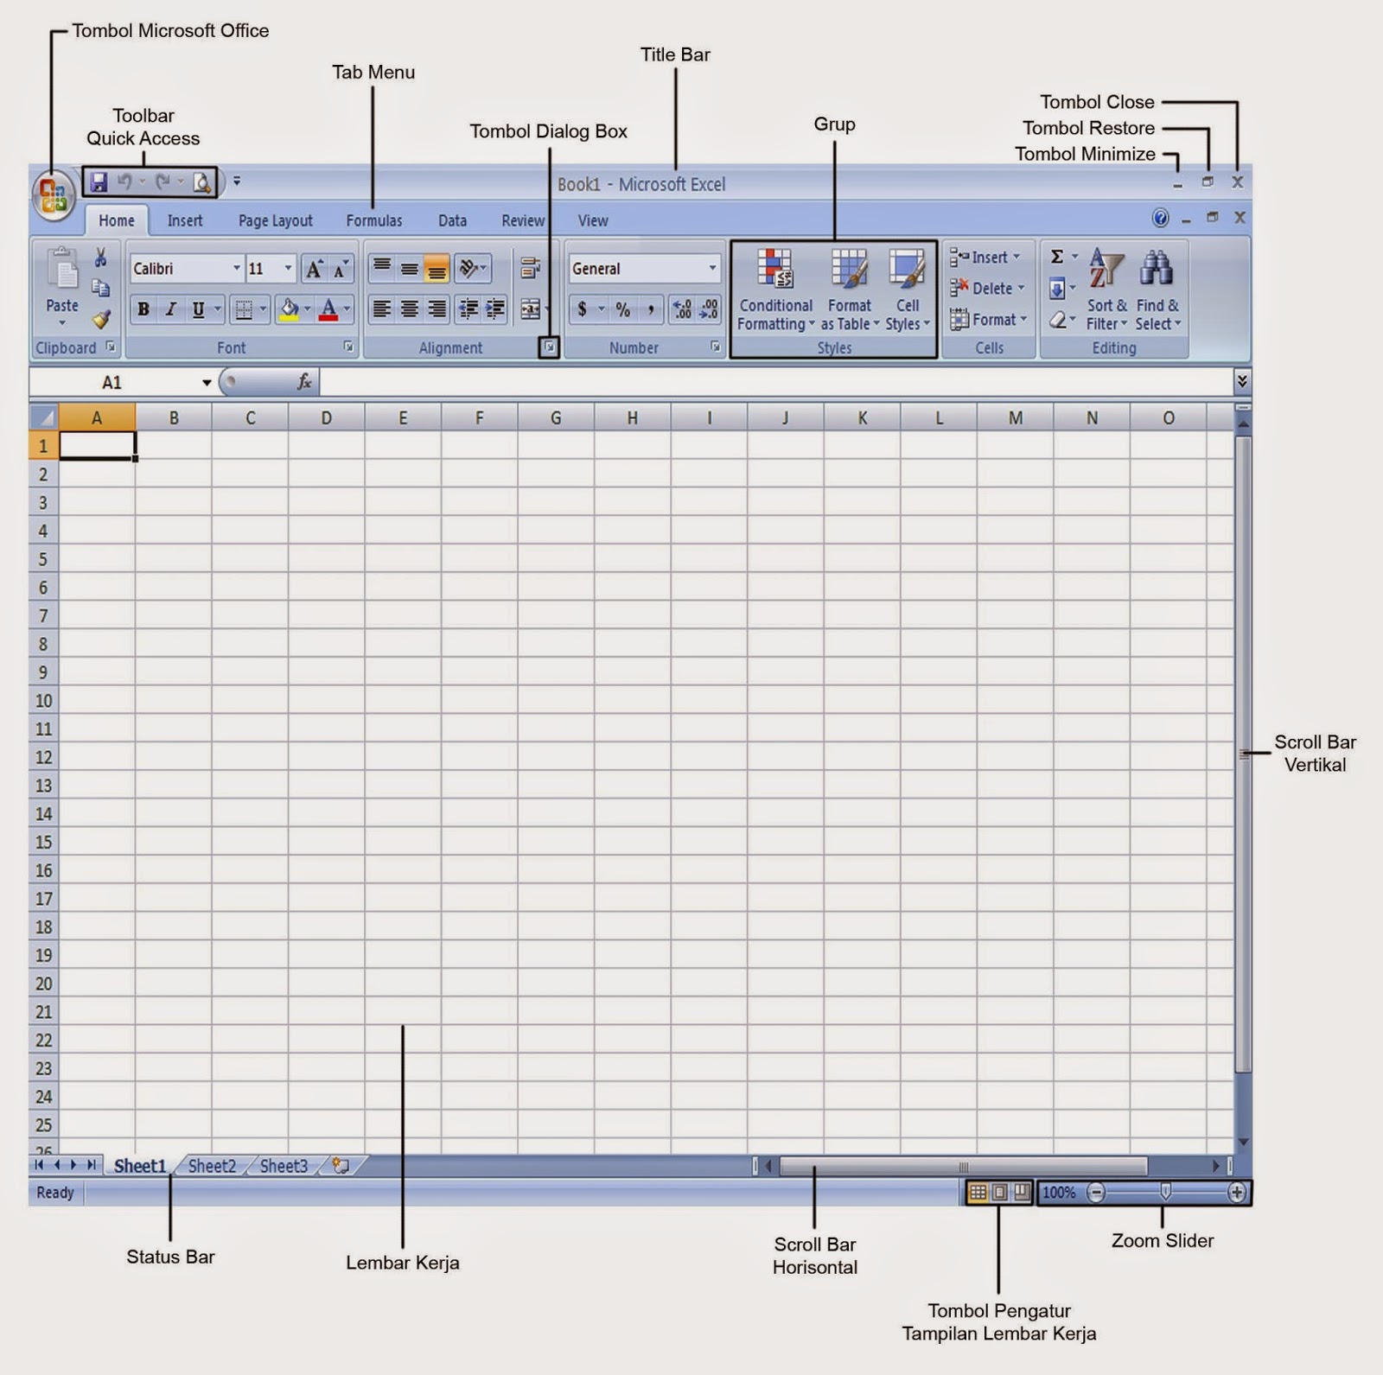Open the Microsoft Office button menu
1383x1375 pixels.
[54, 194]
